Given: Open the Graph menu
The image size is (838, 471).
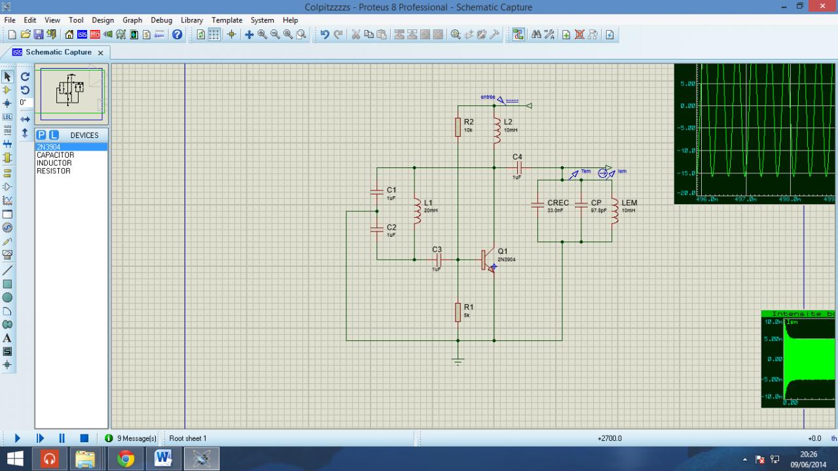Looking at the screenshot, I should [x=132, y=20].
